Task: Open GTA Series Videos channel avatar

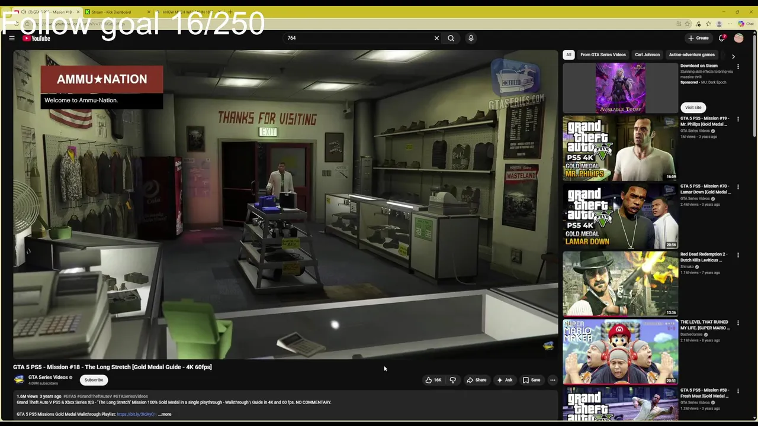Action: click(x=20, y=380)
